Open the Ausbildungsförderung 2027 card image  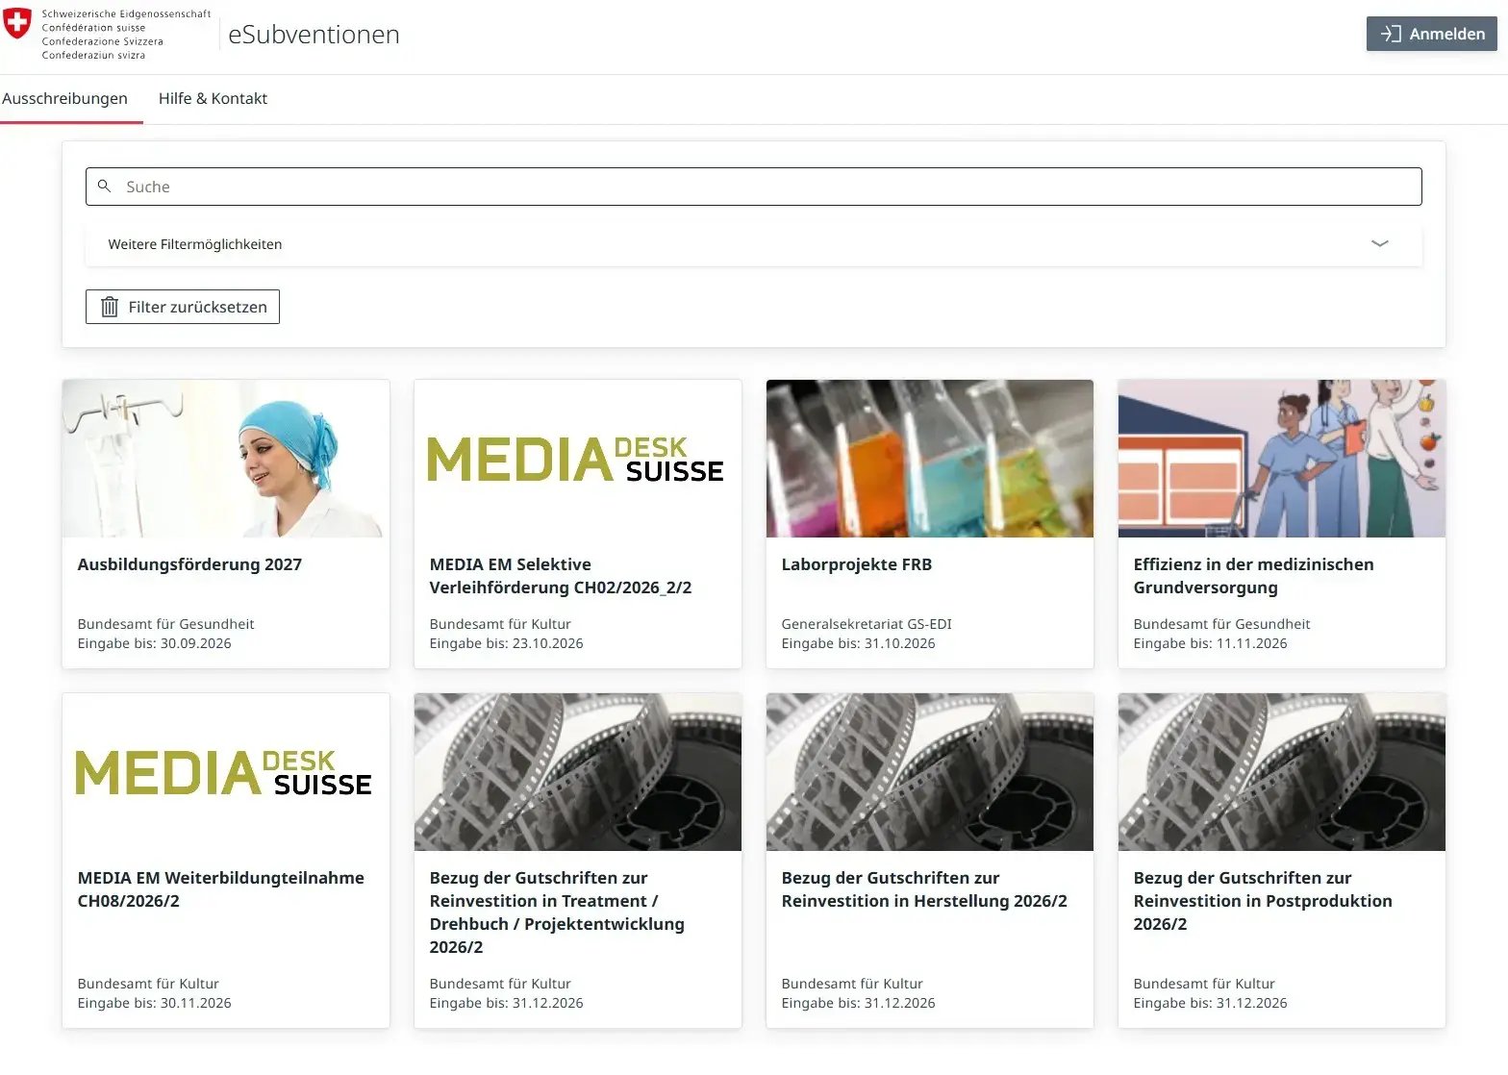226,459
